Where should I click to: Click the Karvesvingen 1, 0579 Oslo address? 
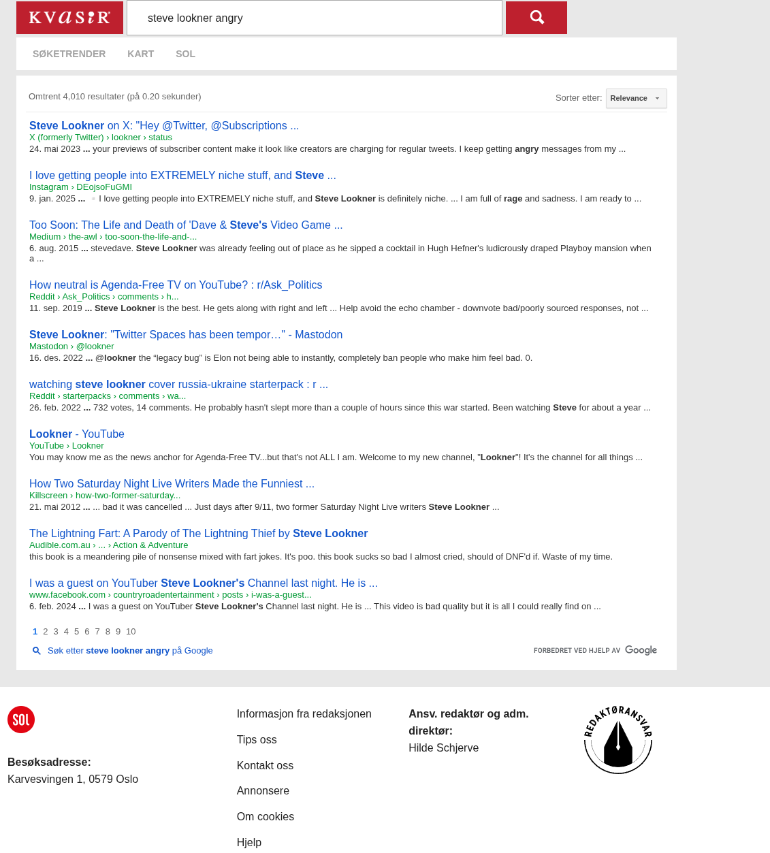pos(73,779)
